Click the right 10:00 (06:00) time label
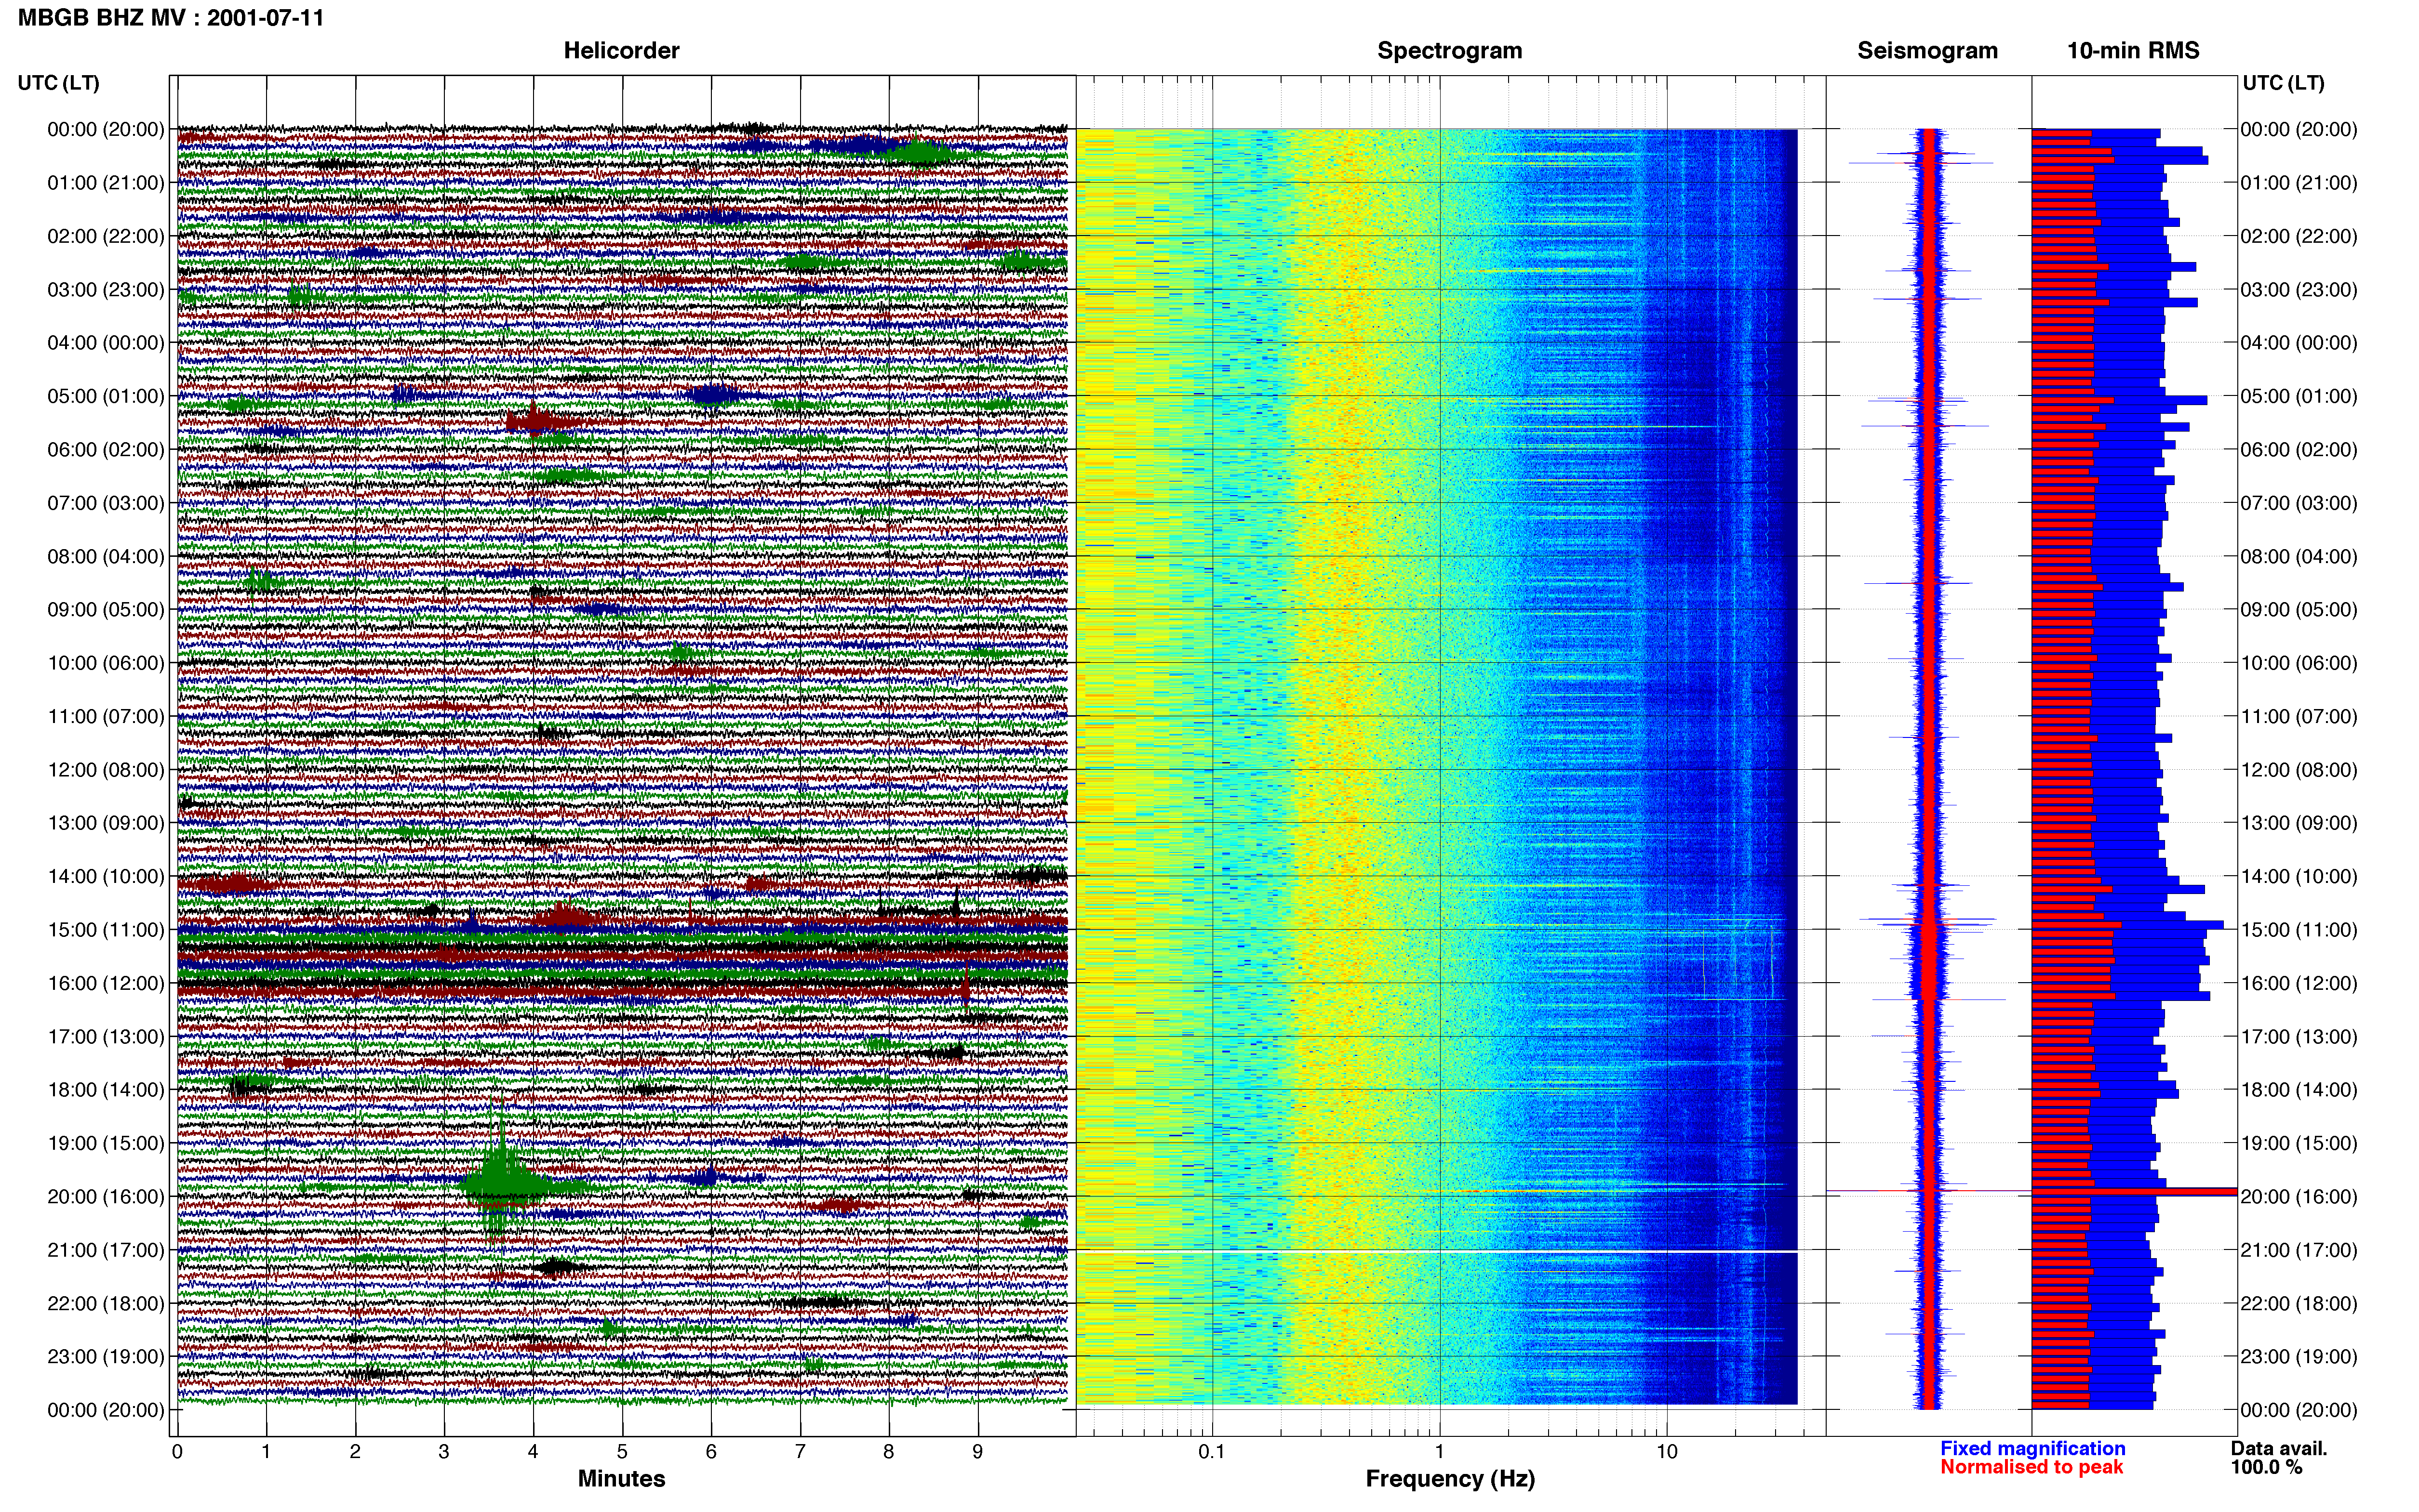 click(2299, 663)
